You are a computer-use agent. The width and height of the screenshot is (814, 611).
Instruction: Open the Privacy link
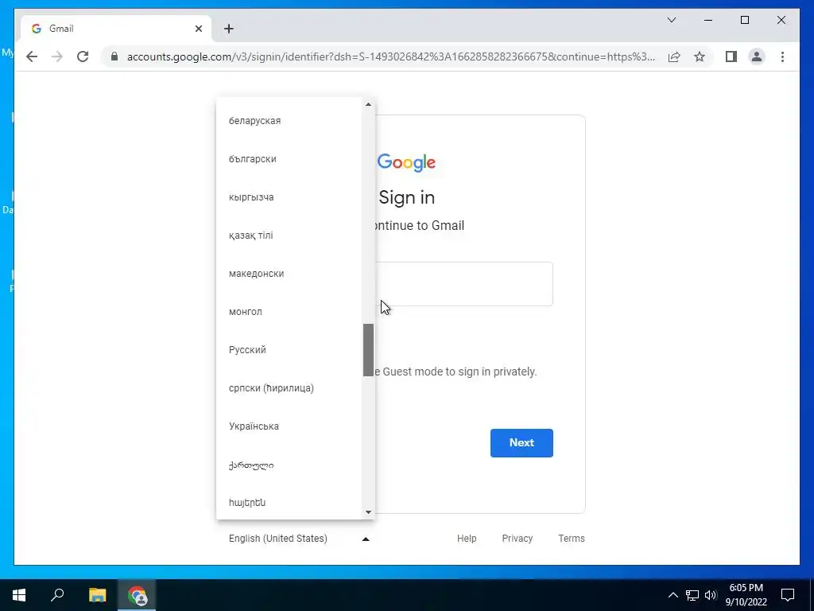(517, 539)
